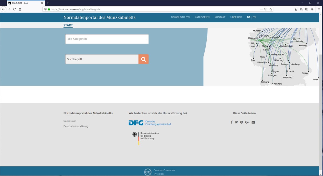Select DE language option

click(249, 17)
